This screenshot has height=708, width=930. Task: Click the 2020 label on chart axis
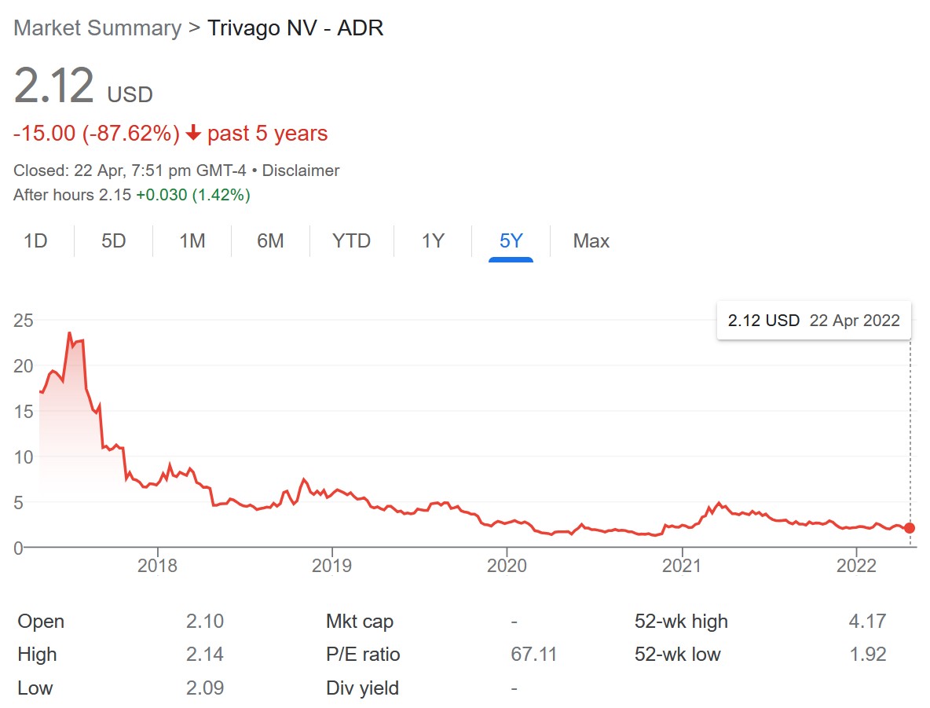point(507,566)
